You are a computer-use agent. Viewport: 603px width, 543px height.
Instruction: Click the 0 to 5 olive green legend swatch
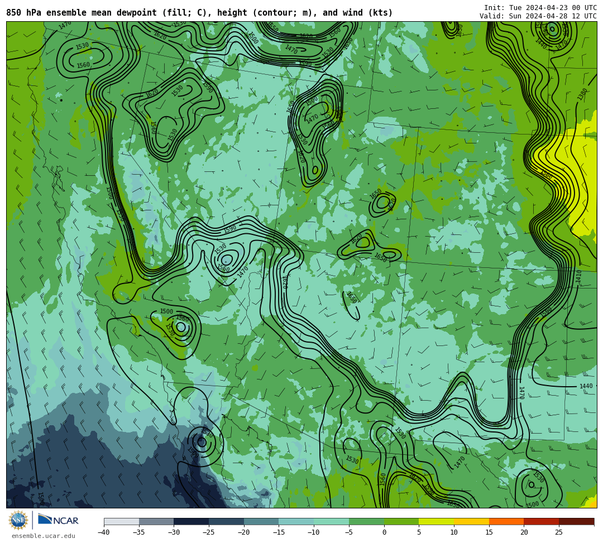pos(401,521)
